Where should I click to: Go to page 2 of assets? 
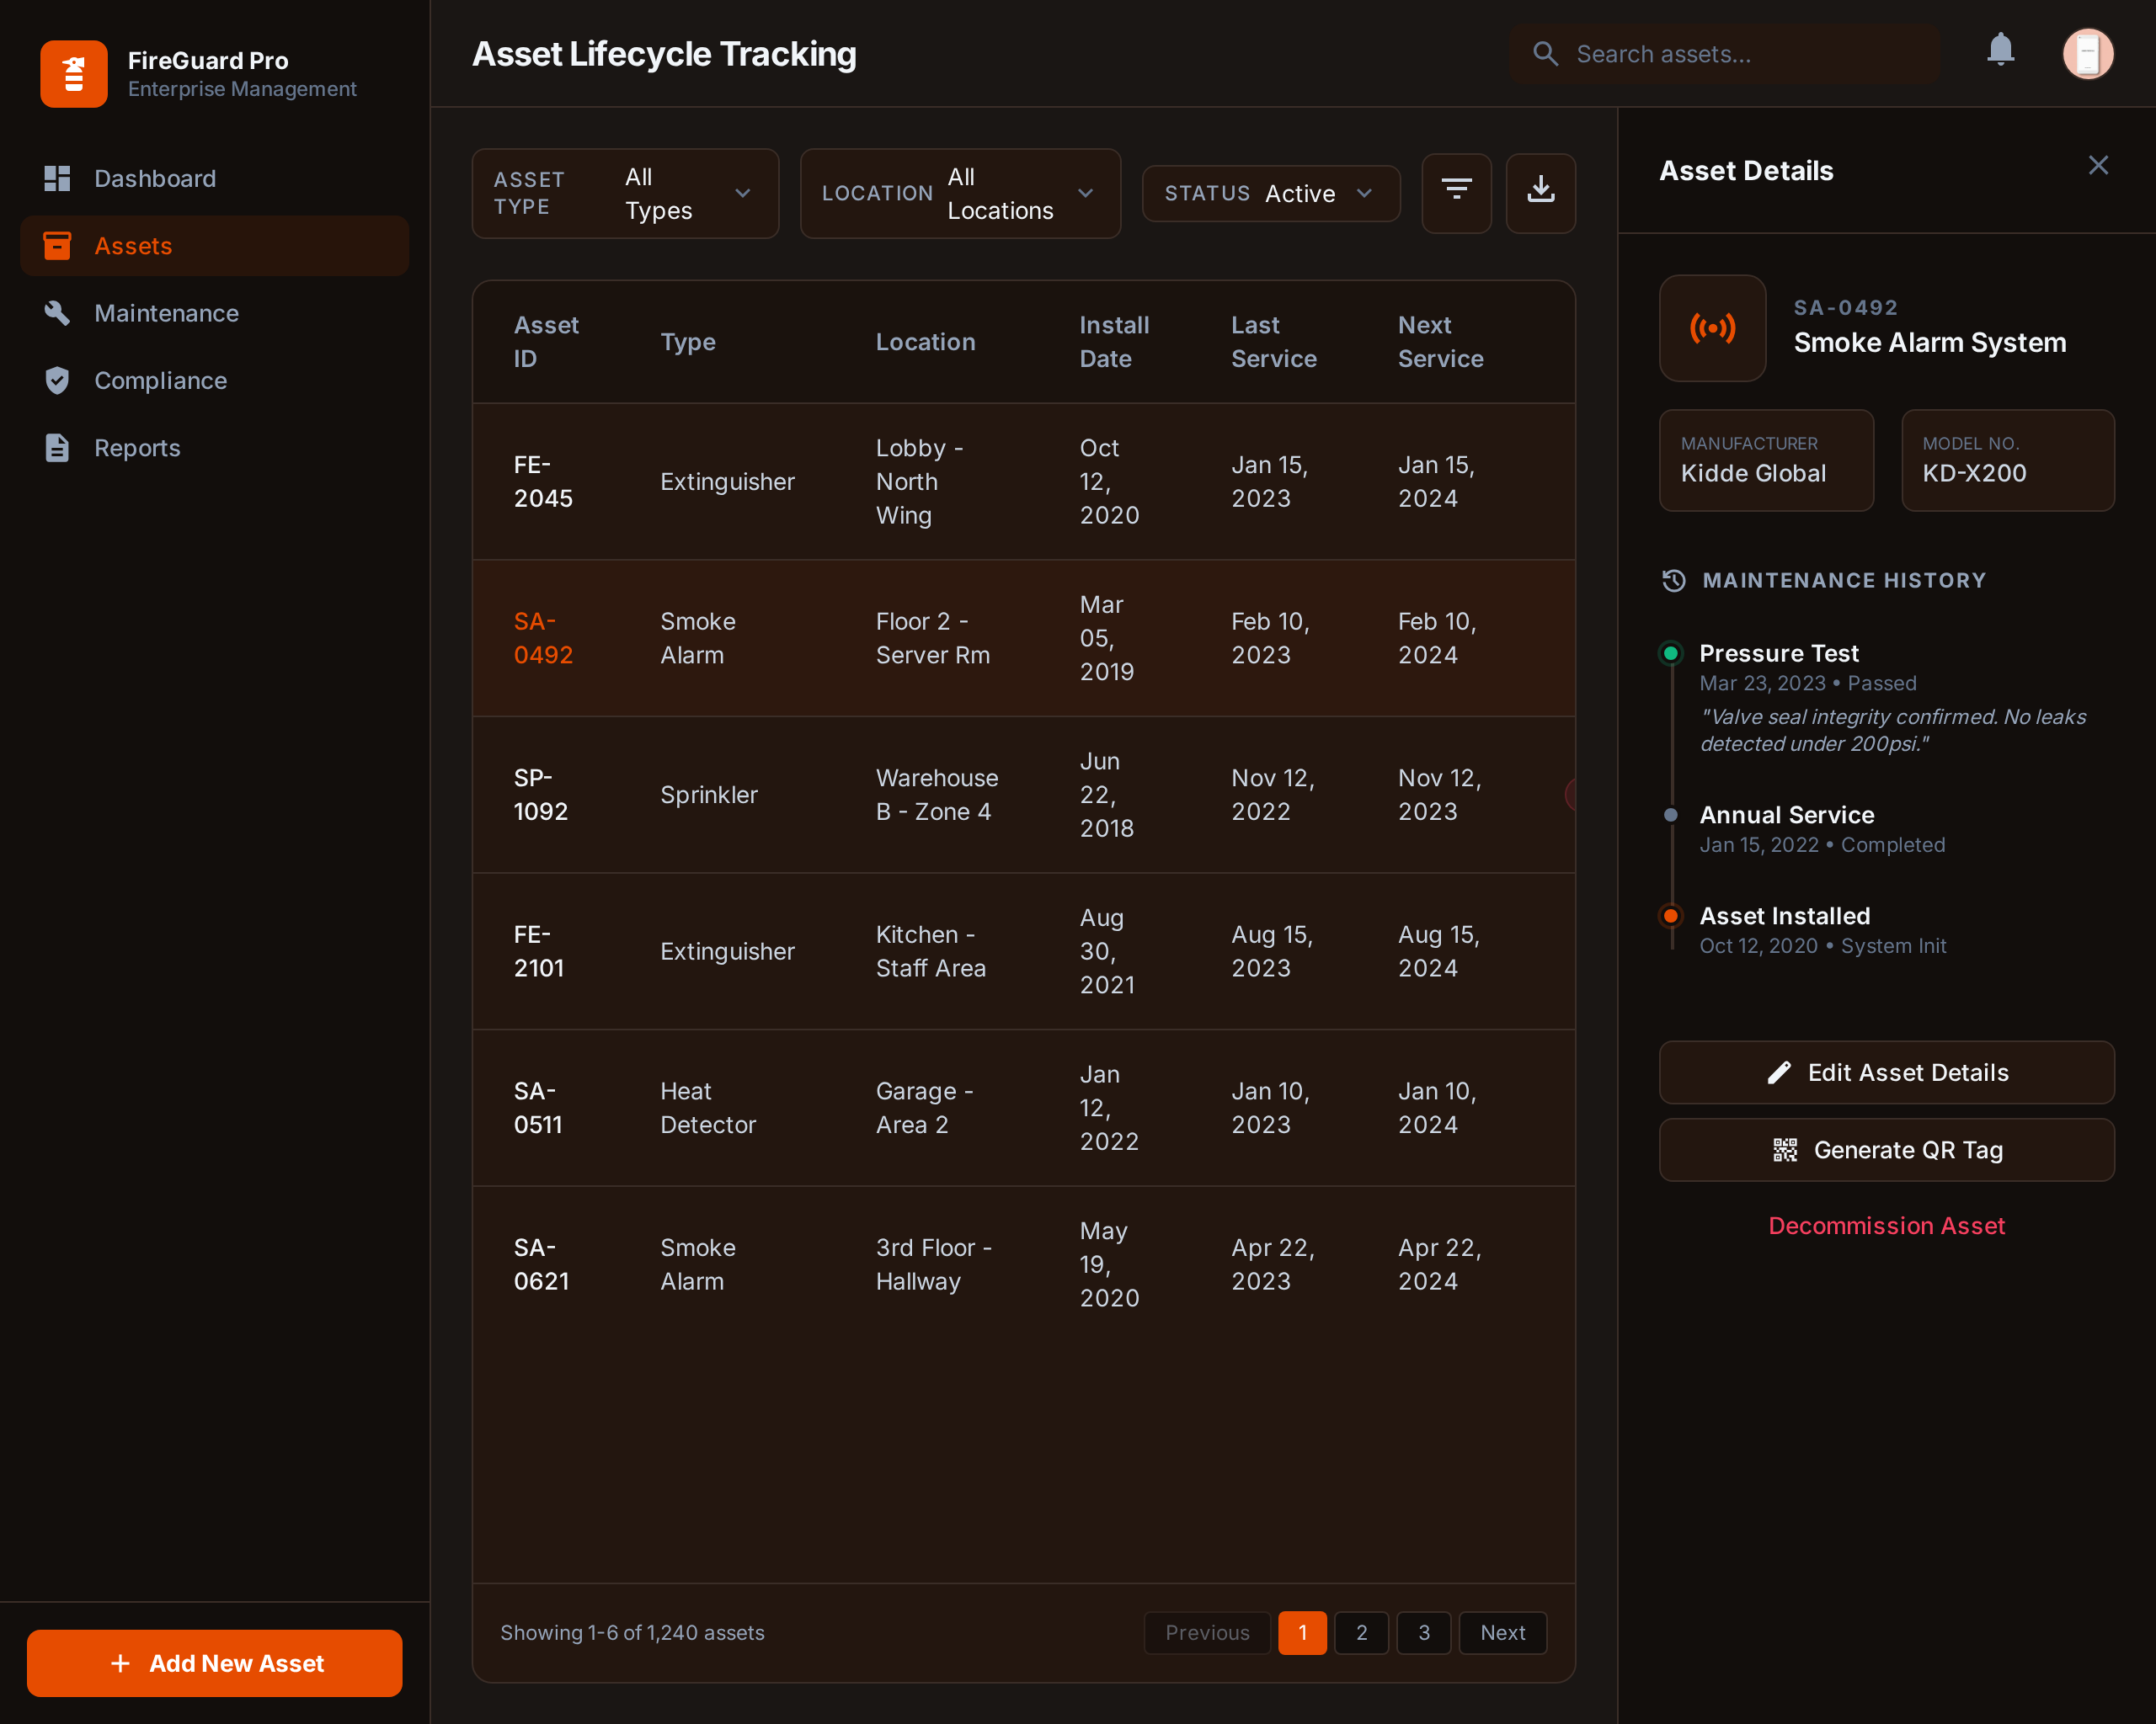1361,1632
